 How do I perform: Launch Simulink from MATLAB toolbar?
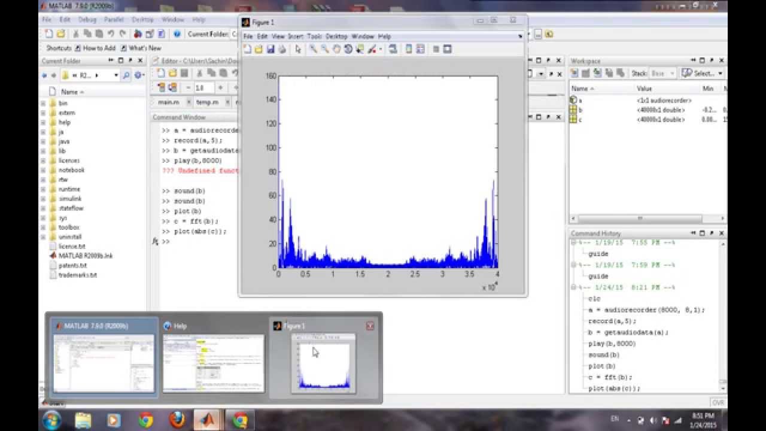click(138, 34)
